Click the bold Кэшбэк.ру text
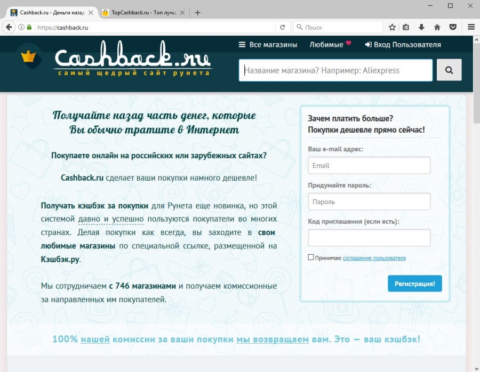The height and width of the screenshot is (372, 480). (60, 260)
